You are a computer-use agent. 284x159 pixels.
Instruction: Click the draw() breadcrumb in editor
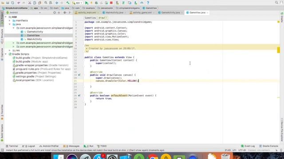[103, 18]
